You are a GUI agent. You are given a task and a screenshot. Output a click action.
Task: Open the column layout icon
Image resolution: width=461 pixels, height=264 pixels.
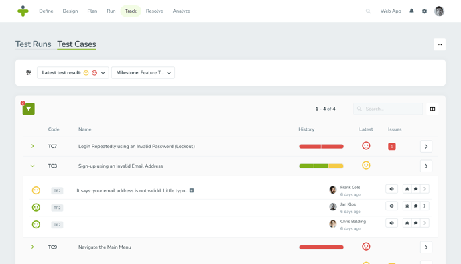432,109
